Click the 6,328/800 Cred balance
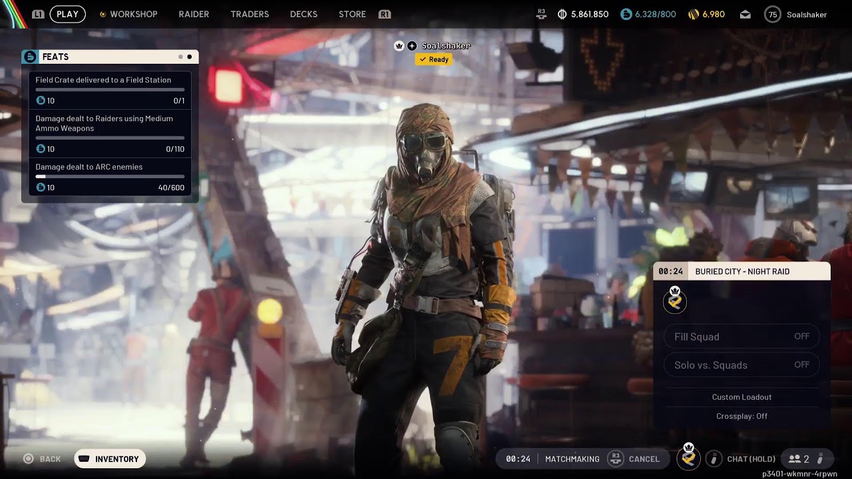 coord(656,14)
